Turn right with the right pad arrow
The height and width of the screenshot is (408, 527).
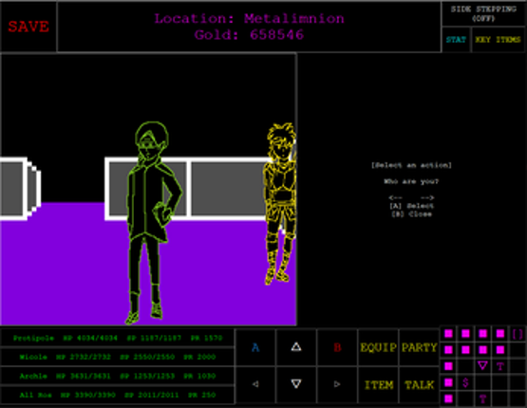tap(337, 384)
